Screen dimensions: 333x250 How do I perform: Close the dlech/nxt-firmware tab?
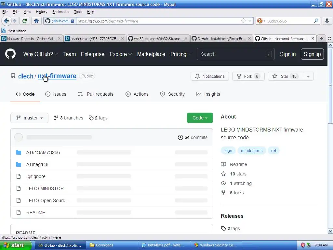313,38
